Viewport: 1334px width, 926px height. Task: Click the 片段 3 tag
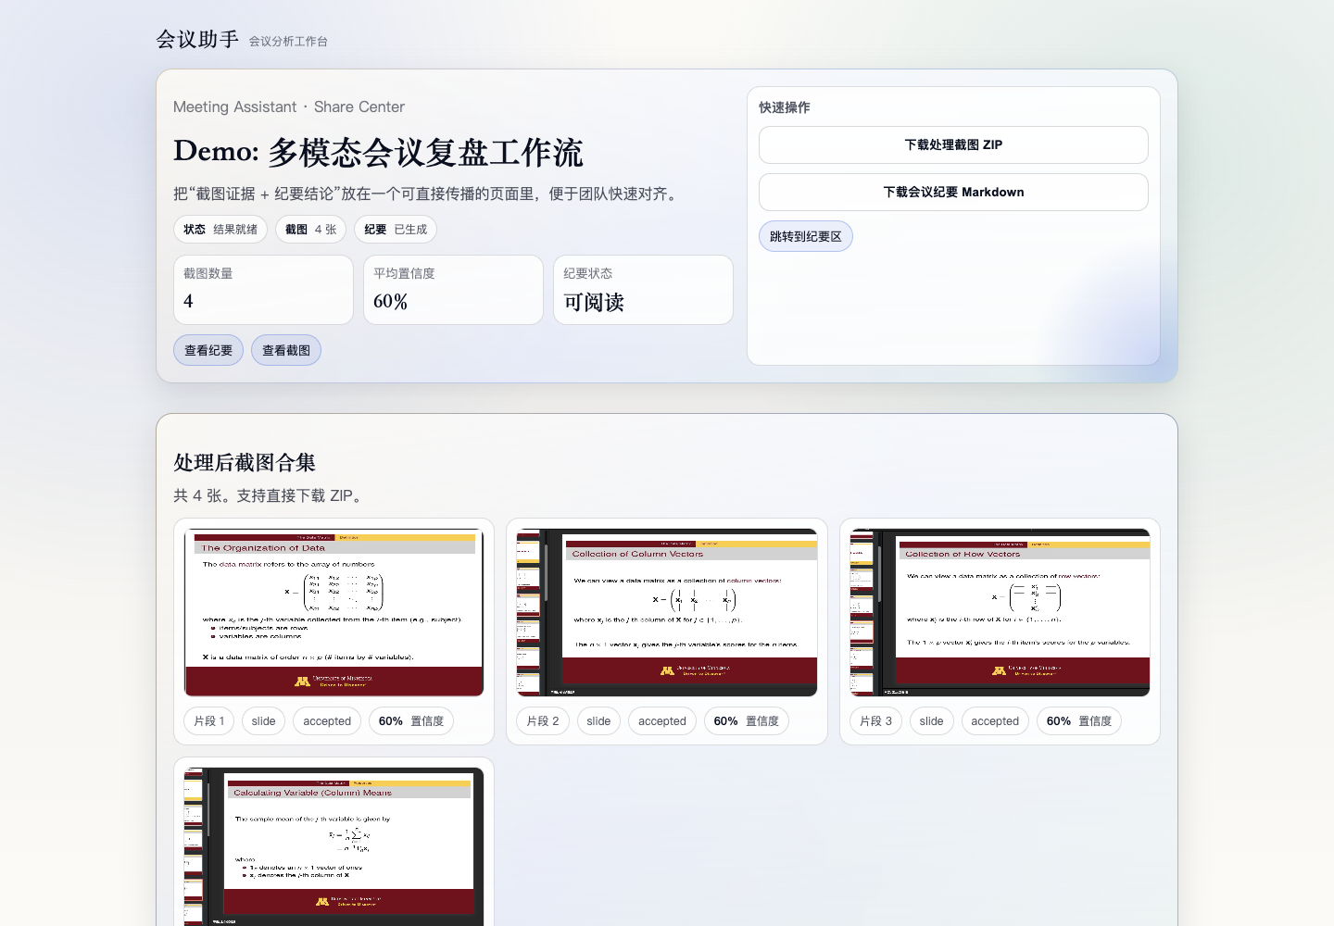(x=875, y=720)
